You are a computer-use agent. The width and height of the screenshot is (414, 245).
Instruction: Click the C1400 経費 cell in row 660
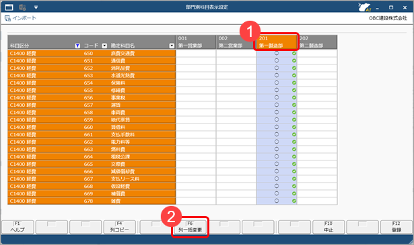tap(44, 127)
